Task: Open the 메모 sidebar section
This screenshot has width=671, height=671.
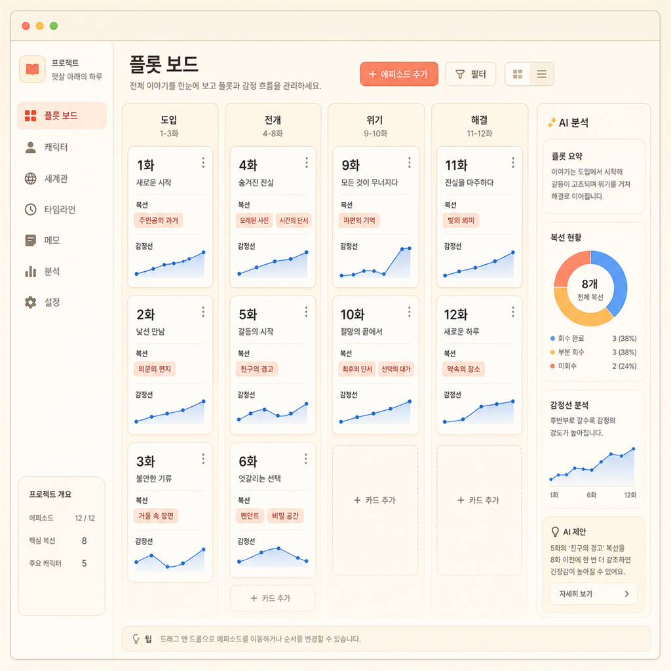Action: (x=43, y=240)
